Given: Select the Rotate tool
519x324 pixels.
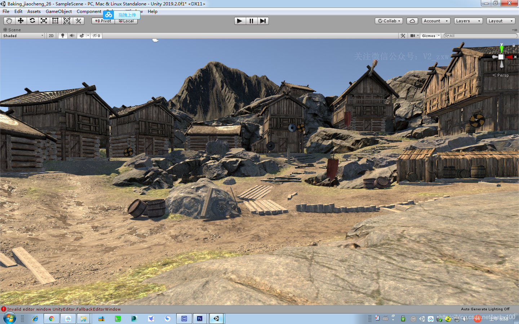Looking at the screenshot, I should [x=32, y=21].
